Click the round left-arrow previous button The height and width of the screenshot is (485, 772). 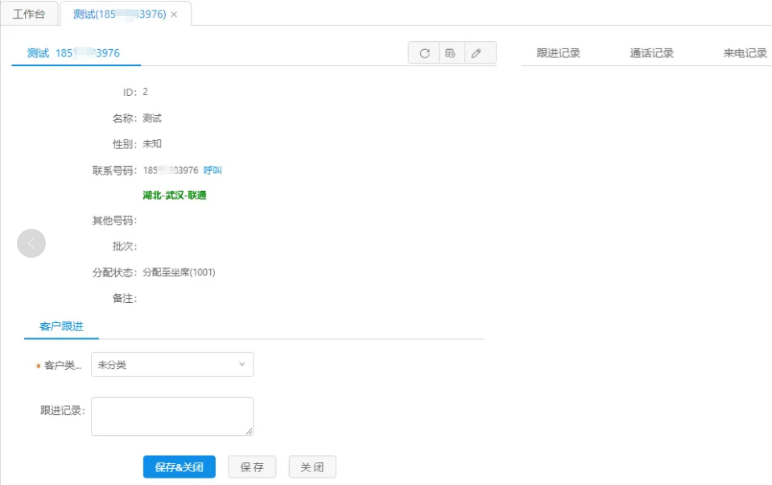click(x=31, y=243)
